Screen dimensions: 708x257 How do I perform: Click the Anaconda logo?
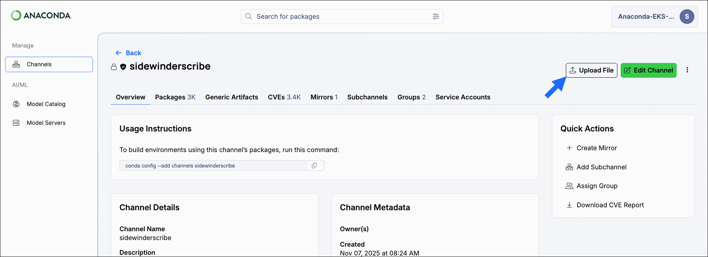click(41, 15)
